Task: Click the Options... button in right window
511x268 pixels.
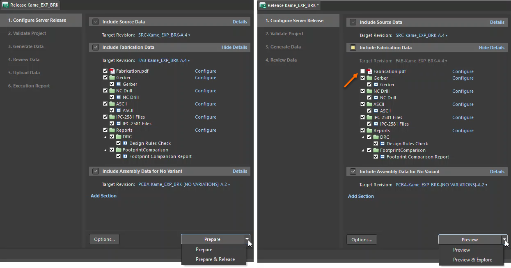Action: coord(362,240)
